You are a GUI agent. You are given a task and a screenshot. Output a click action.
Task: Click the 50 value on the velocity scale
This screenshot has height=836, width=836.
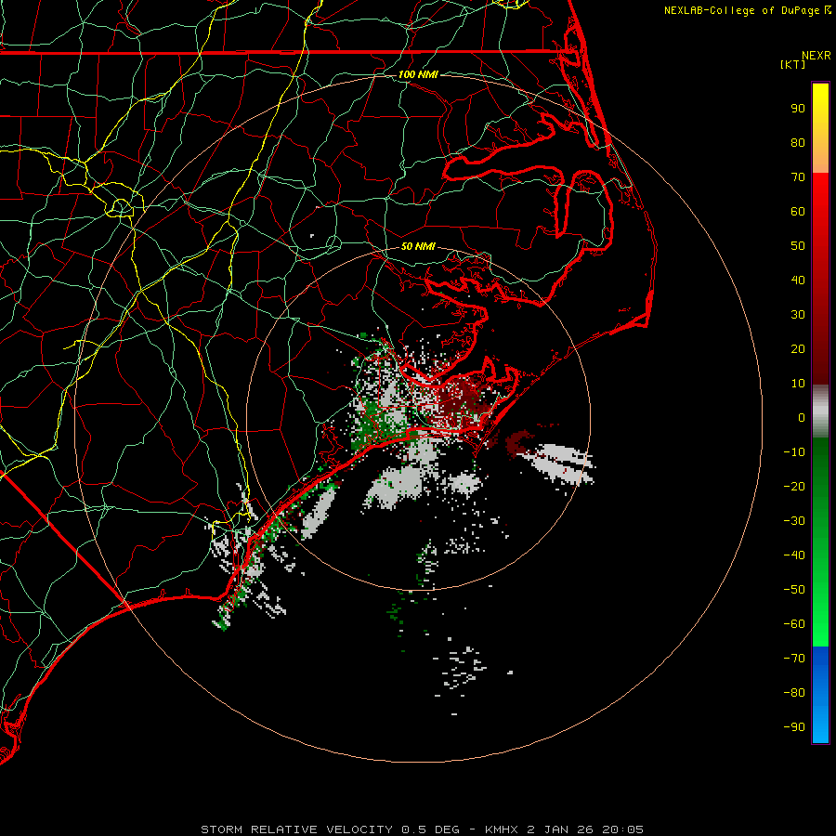pos(798,246)
